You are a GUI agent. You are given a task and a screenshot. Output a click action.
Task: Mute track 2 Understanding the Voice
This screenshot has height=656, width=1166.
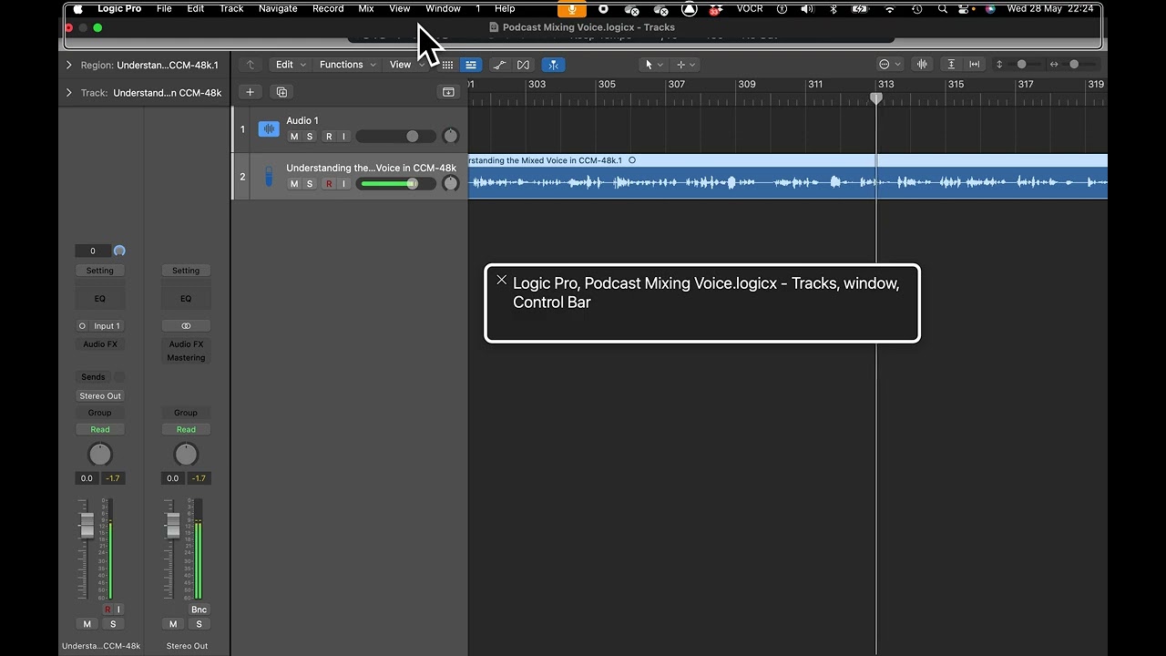click(293, 184)
